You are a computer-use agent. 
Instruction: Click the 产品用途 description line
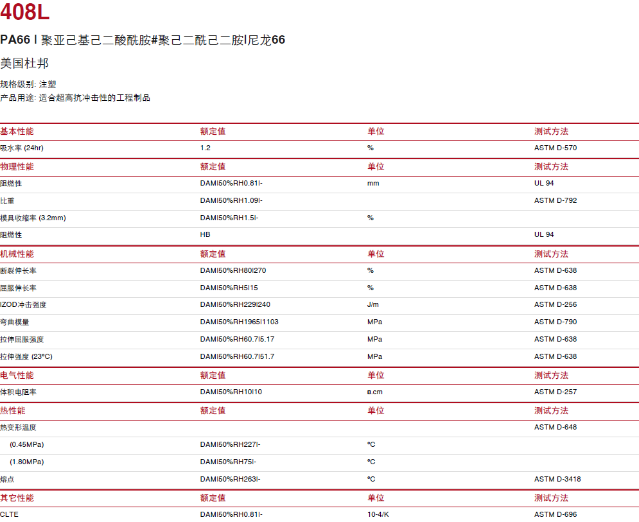tap(75, 98)
